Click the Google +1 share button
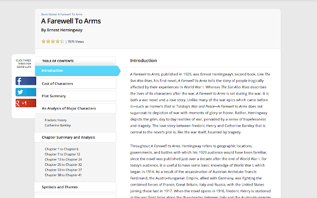 pyautogui.click(x=26, y=103)
